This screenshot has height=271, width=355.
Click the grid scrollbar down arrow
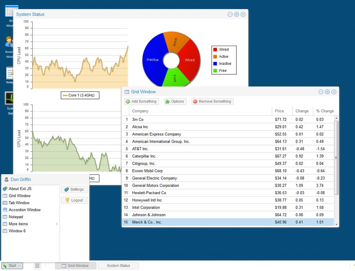point(336,224)
